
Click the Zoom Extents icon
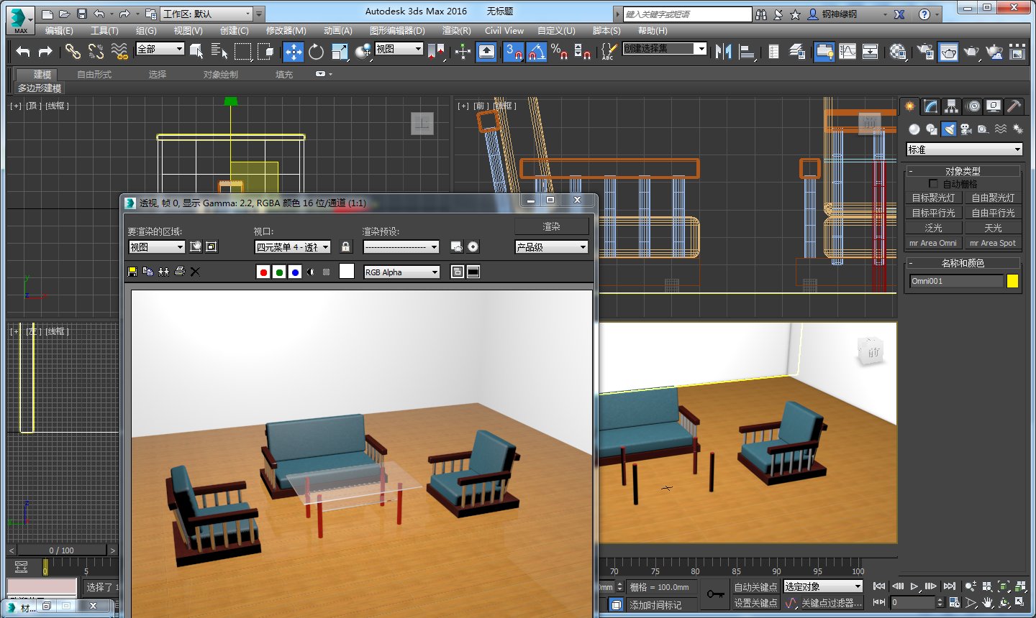coord(1004,586)
